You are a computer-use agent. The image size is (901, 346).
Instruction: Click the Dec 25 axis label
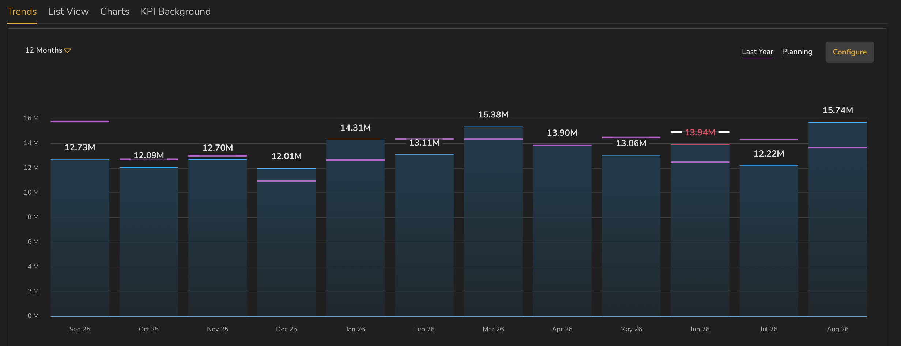click(x=287, y=329)
